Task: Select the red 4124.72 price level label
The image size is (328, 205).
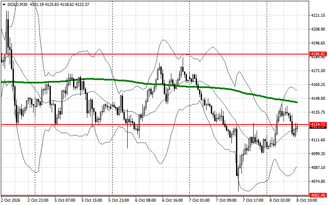Action: click(318, 124)
